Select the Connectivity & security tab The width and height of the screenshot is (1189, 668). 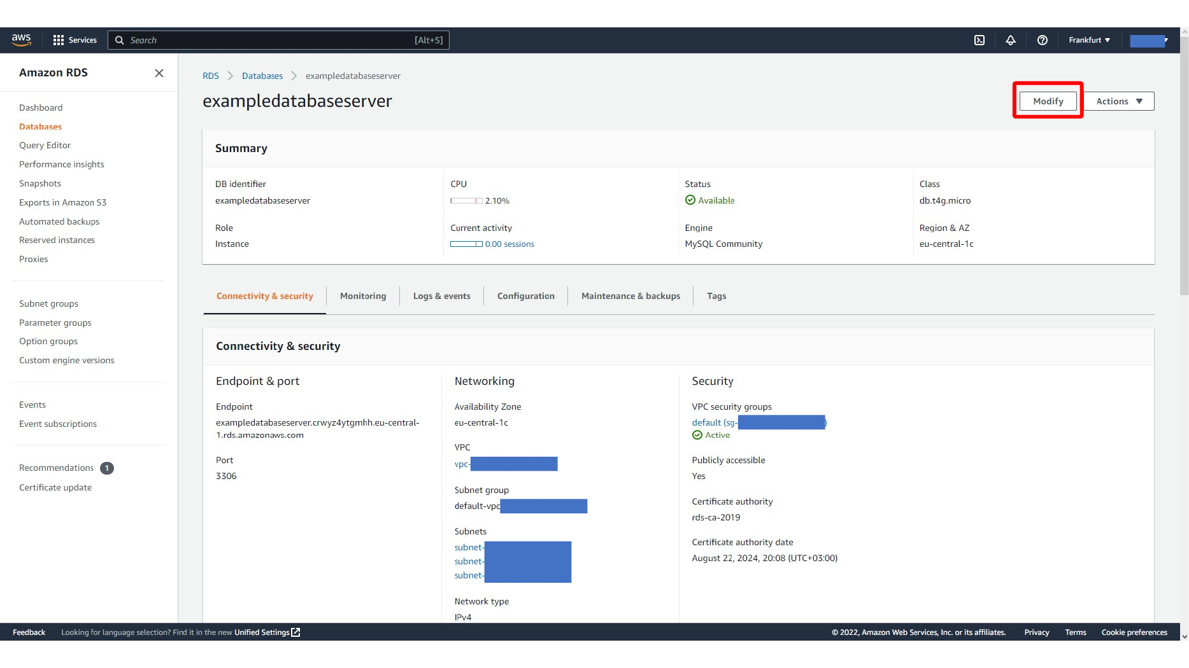click(x=265, y=296)
